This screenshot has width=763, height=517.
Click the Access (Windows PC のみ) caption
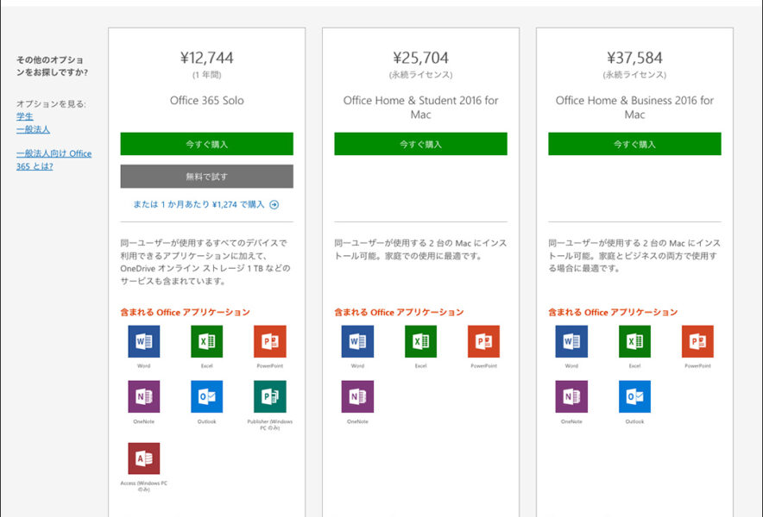point(143,486)
